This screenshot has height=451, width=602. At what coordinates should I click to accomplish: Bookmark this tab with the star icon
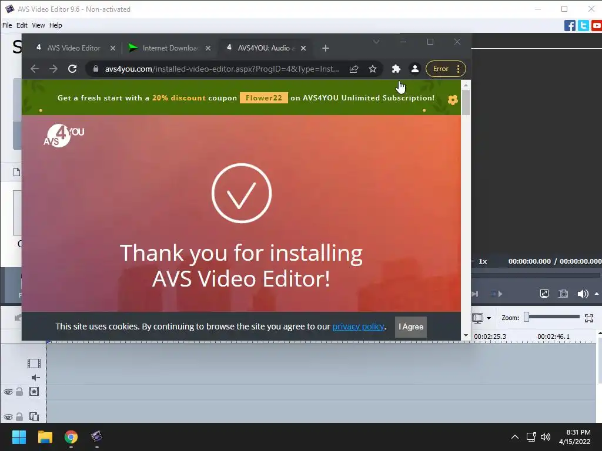pos(372,69)
